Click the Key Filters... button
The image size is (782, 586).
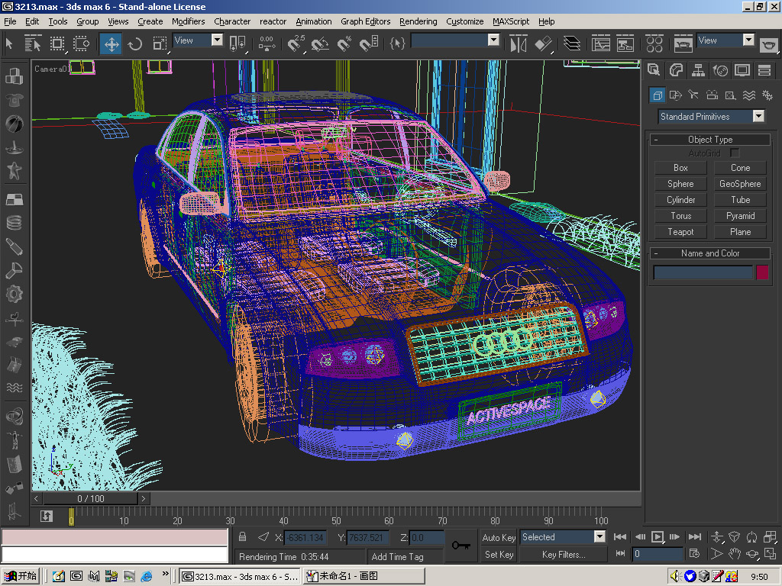[x=564, y=555]
